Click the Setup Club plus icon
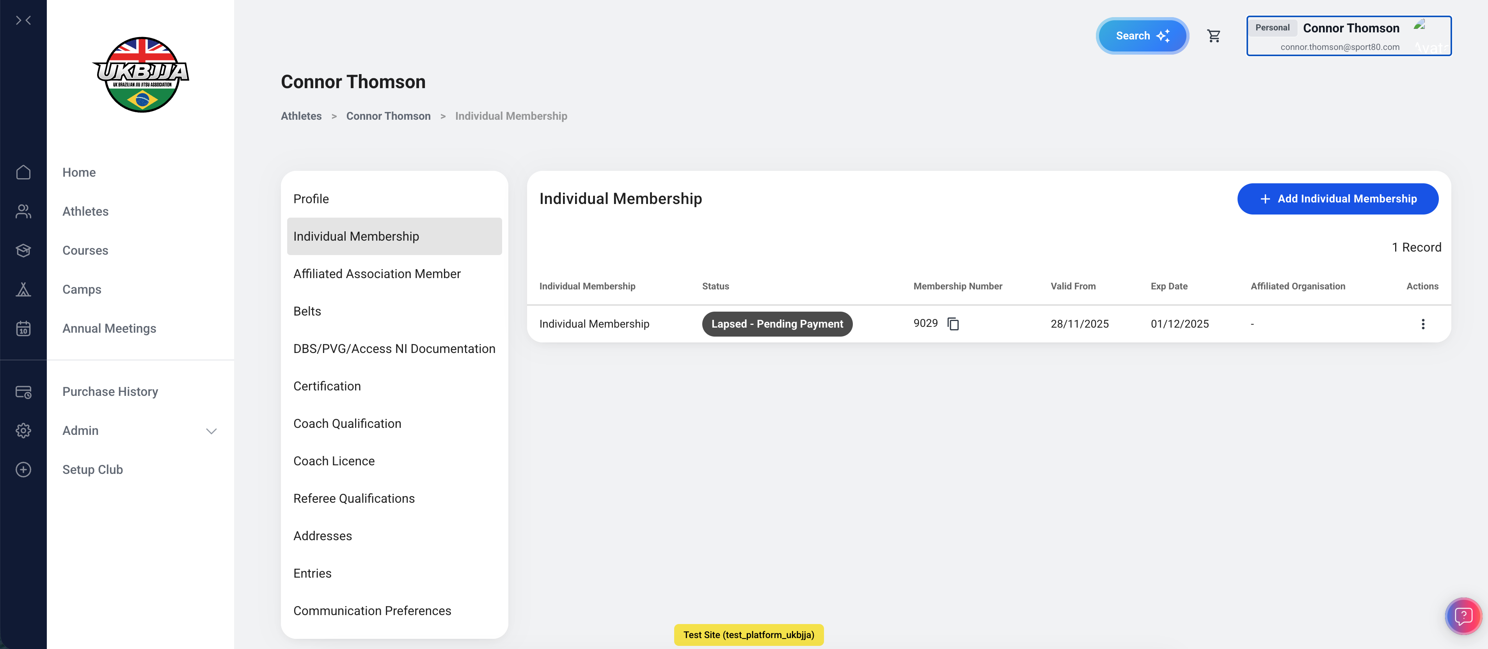Screen dimensions: 1488x649 [23, 470]
